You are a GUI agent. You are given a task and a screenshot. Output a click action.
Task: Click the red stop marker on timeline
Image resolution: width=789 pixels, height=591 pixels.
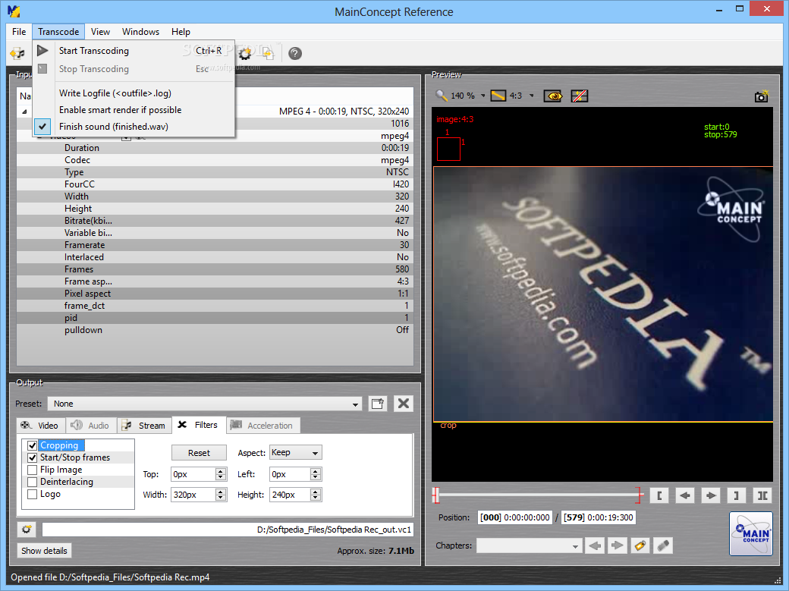(x=639, y=495)
